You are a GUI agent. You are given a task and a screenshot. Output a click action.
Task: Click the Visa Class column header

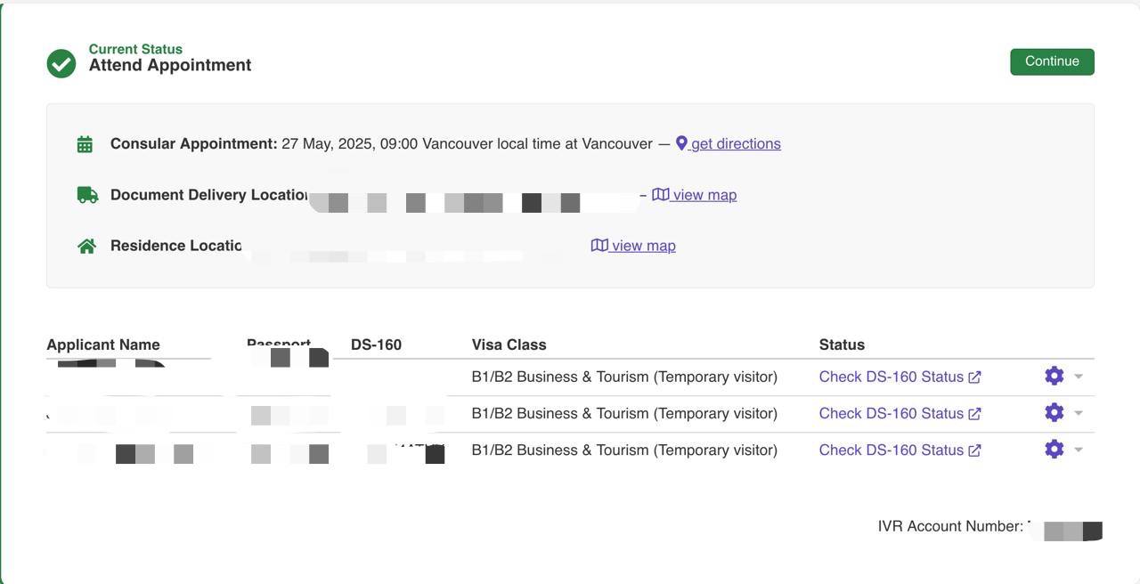(x=509, y=345)
